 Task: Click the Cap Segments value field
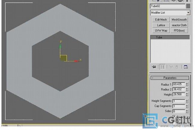tap(179, 106)
